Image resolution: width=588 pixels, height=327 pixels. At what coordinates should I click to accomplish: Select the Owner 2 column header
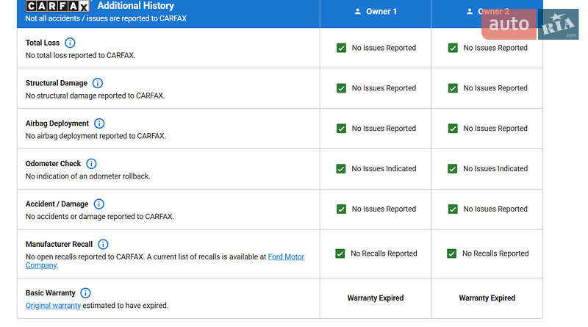[487, 12]
